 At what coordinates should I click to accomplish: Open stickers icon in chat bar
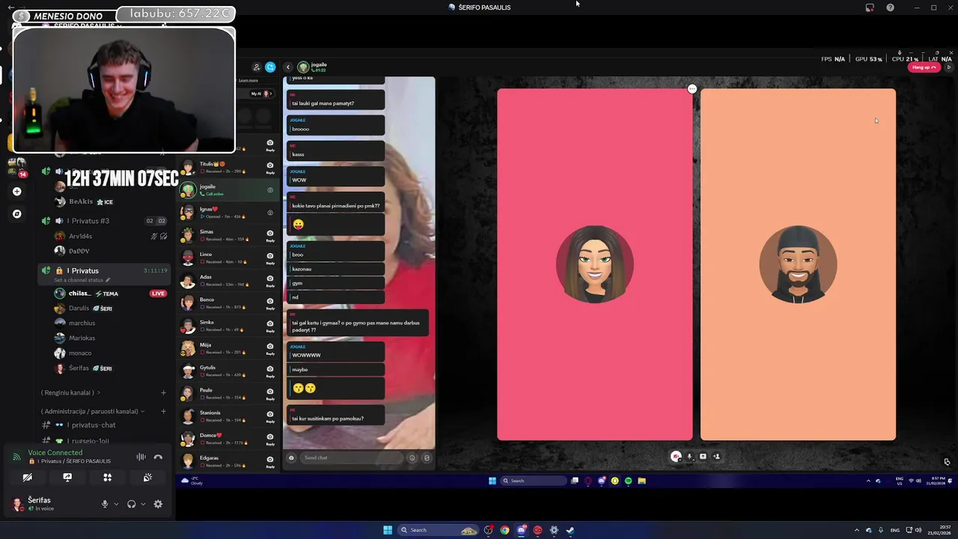[x=427, y=457]
